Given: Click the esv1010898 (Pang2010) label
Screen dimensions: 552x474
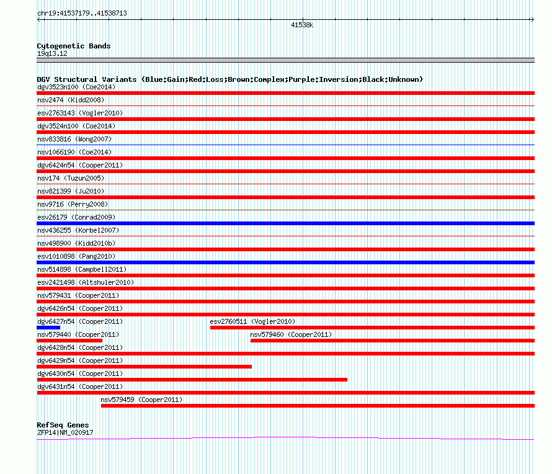Looking at the screenshot, I should coord(76,256).
